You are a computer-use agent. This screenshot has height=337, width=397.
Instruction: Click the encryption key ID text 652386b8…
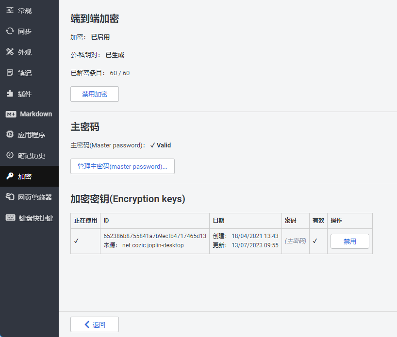point(155,236)
